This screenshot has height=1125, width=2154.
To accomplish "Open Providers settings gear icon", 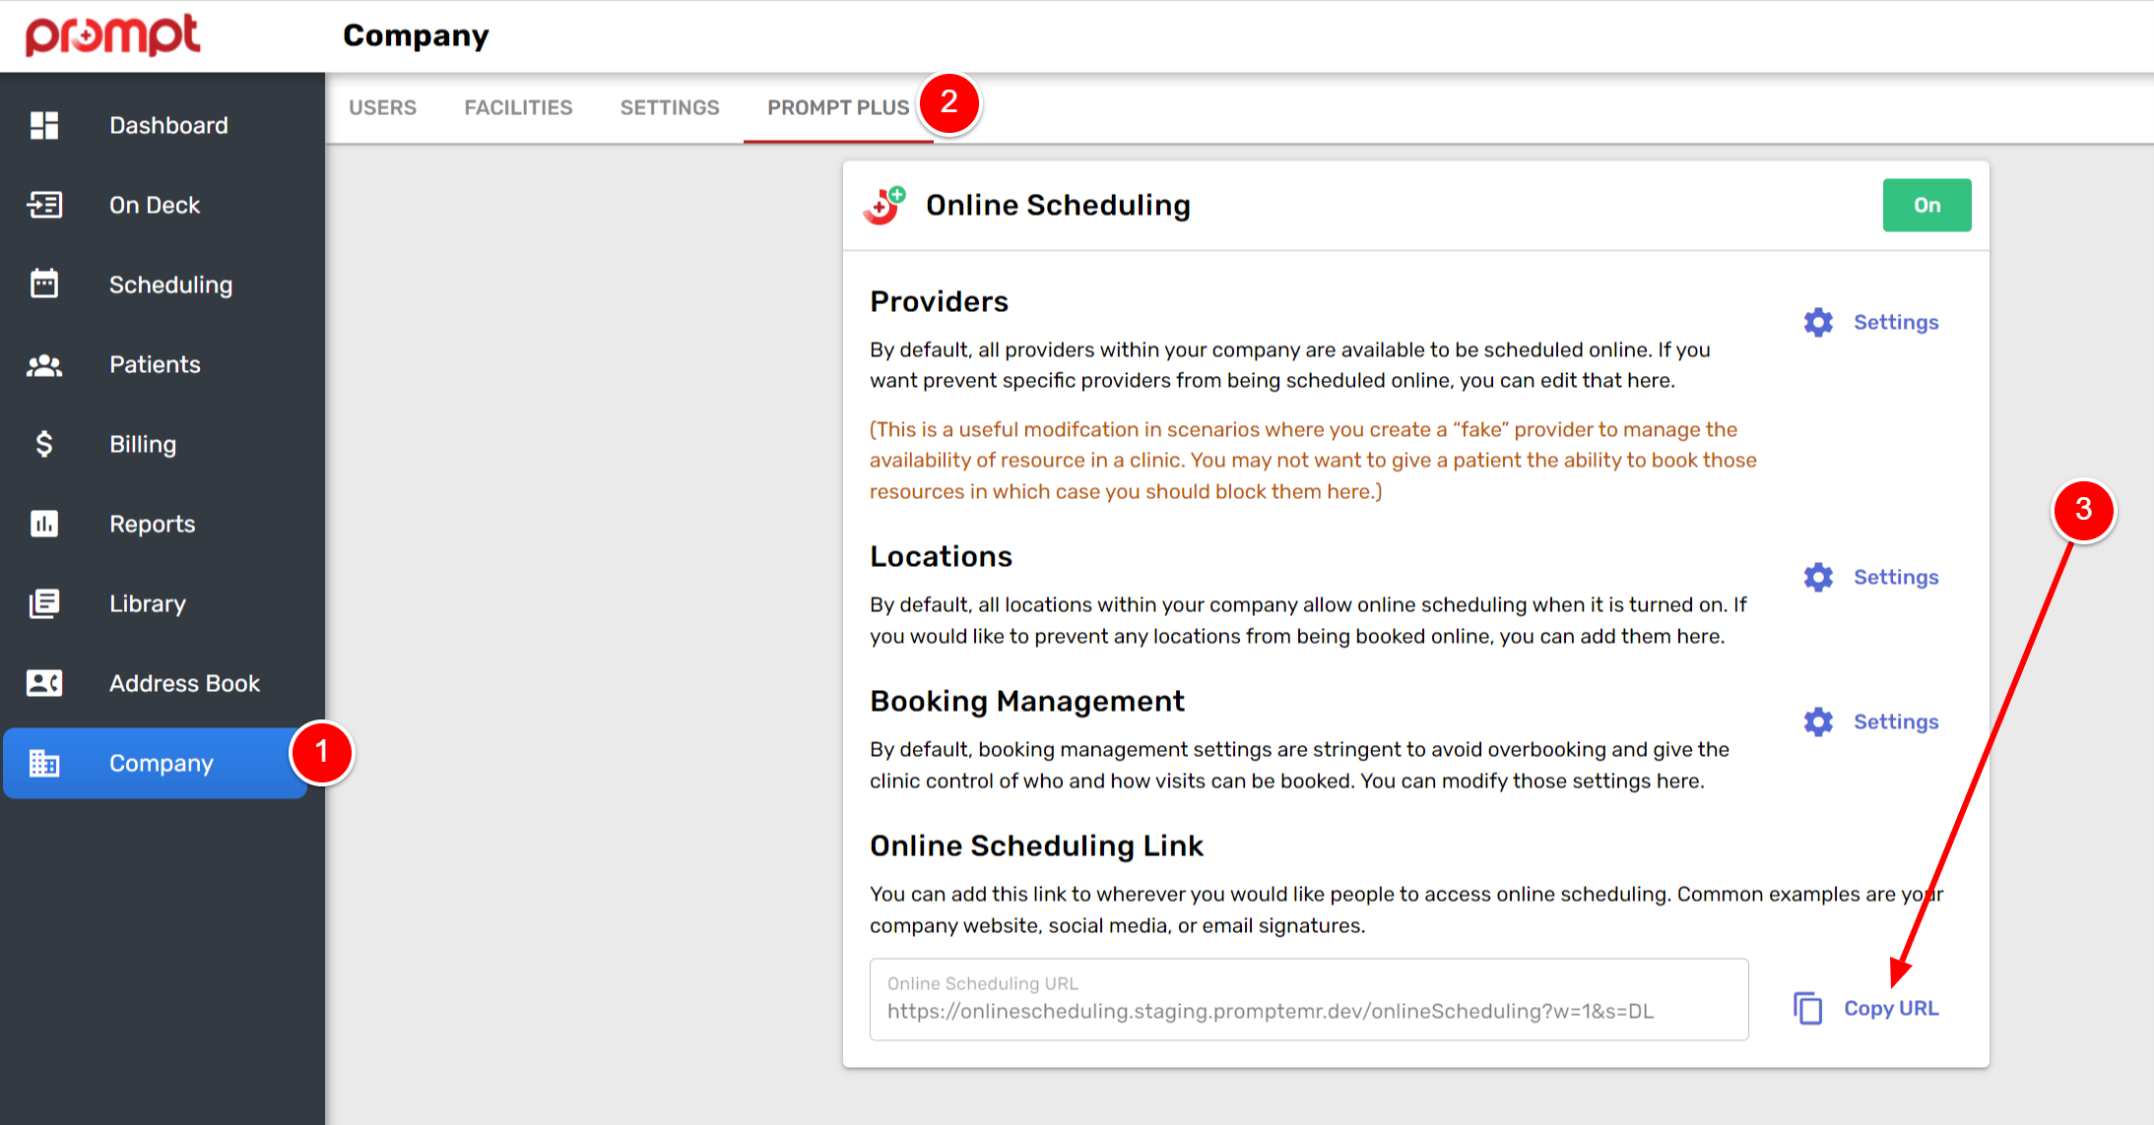I will point(1817,322).
